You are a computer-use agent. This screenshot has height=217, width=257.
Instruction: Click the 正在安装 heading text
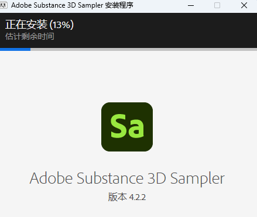[x=26, y=25]
